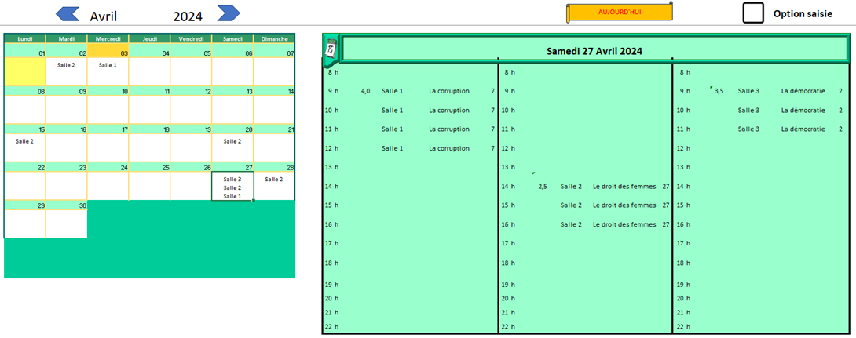Click the highlighted day number 03
The height and width of the screenshot is (338, 856).
[108, 53]
